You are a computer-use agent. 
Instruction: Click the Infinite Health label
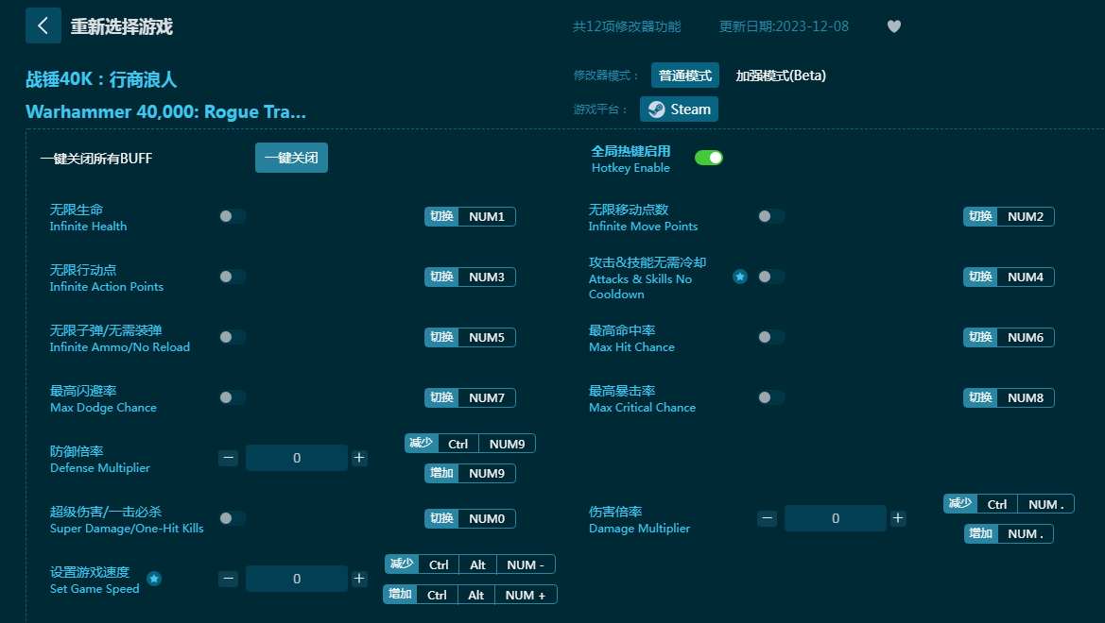coord(88,226)
